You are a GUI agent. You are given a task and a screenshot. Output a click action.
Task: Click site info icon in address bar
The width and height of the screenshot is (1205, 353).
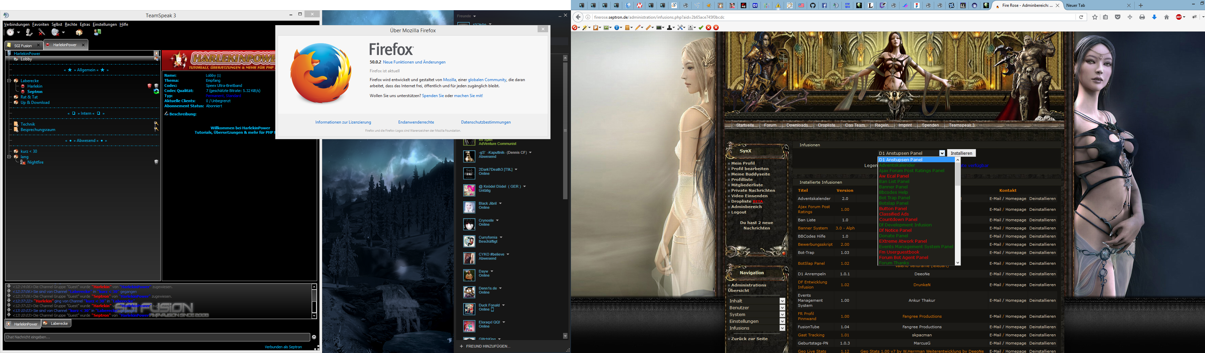tap(588, 17)
